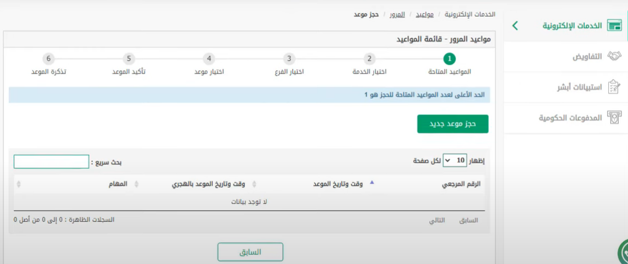Select step 2 اختيار الخدمة

pos(369,64)
